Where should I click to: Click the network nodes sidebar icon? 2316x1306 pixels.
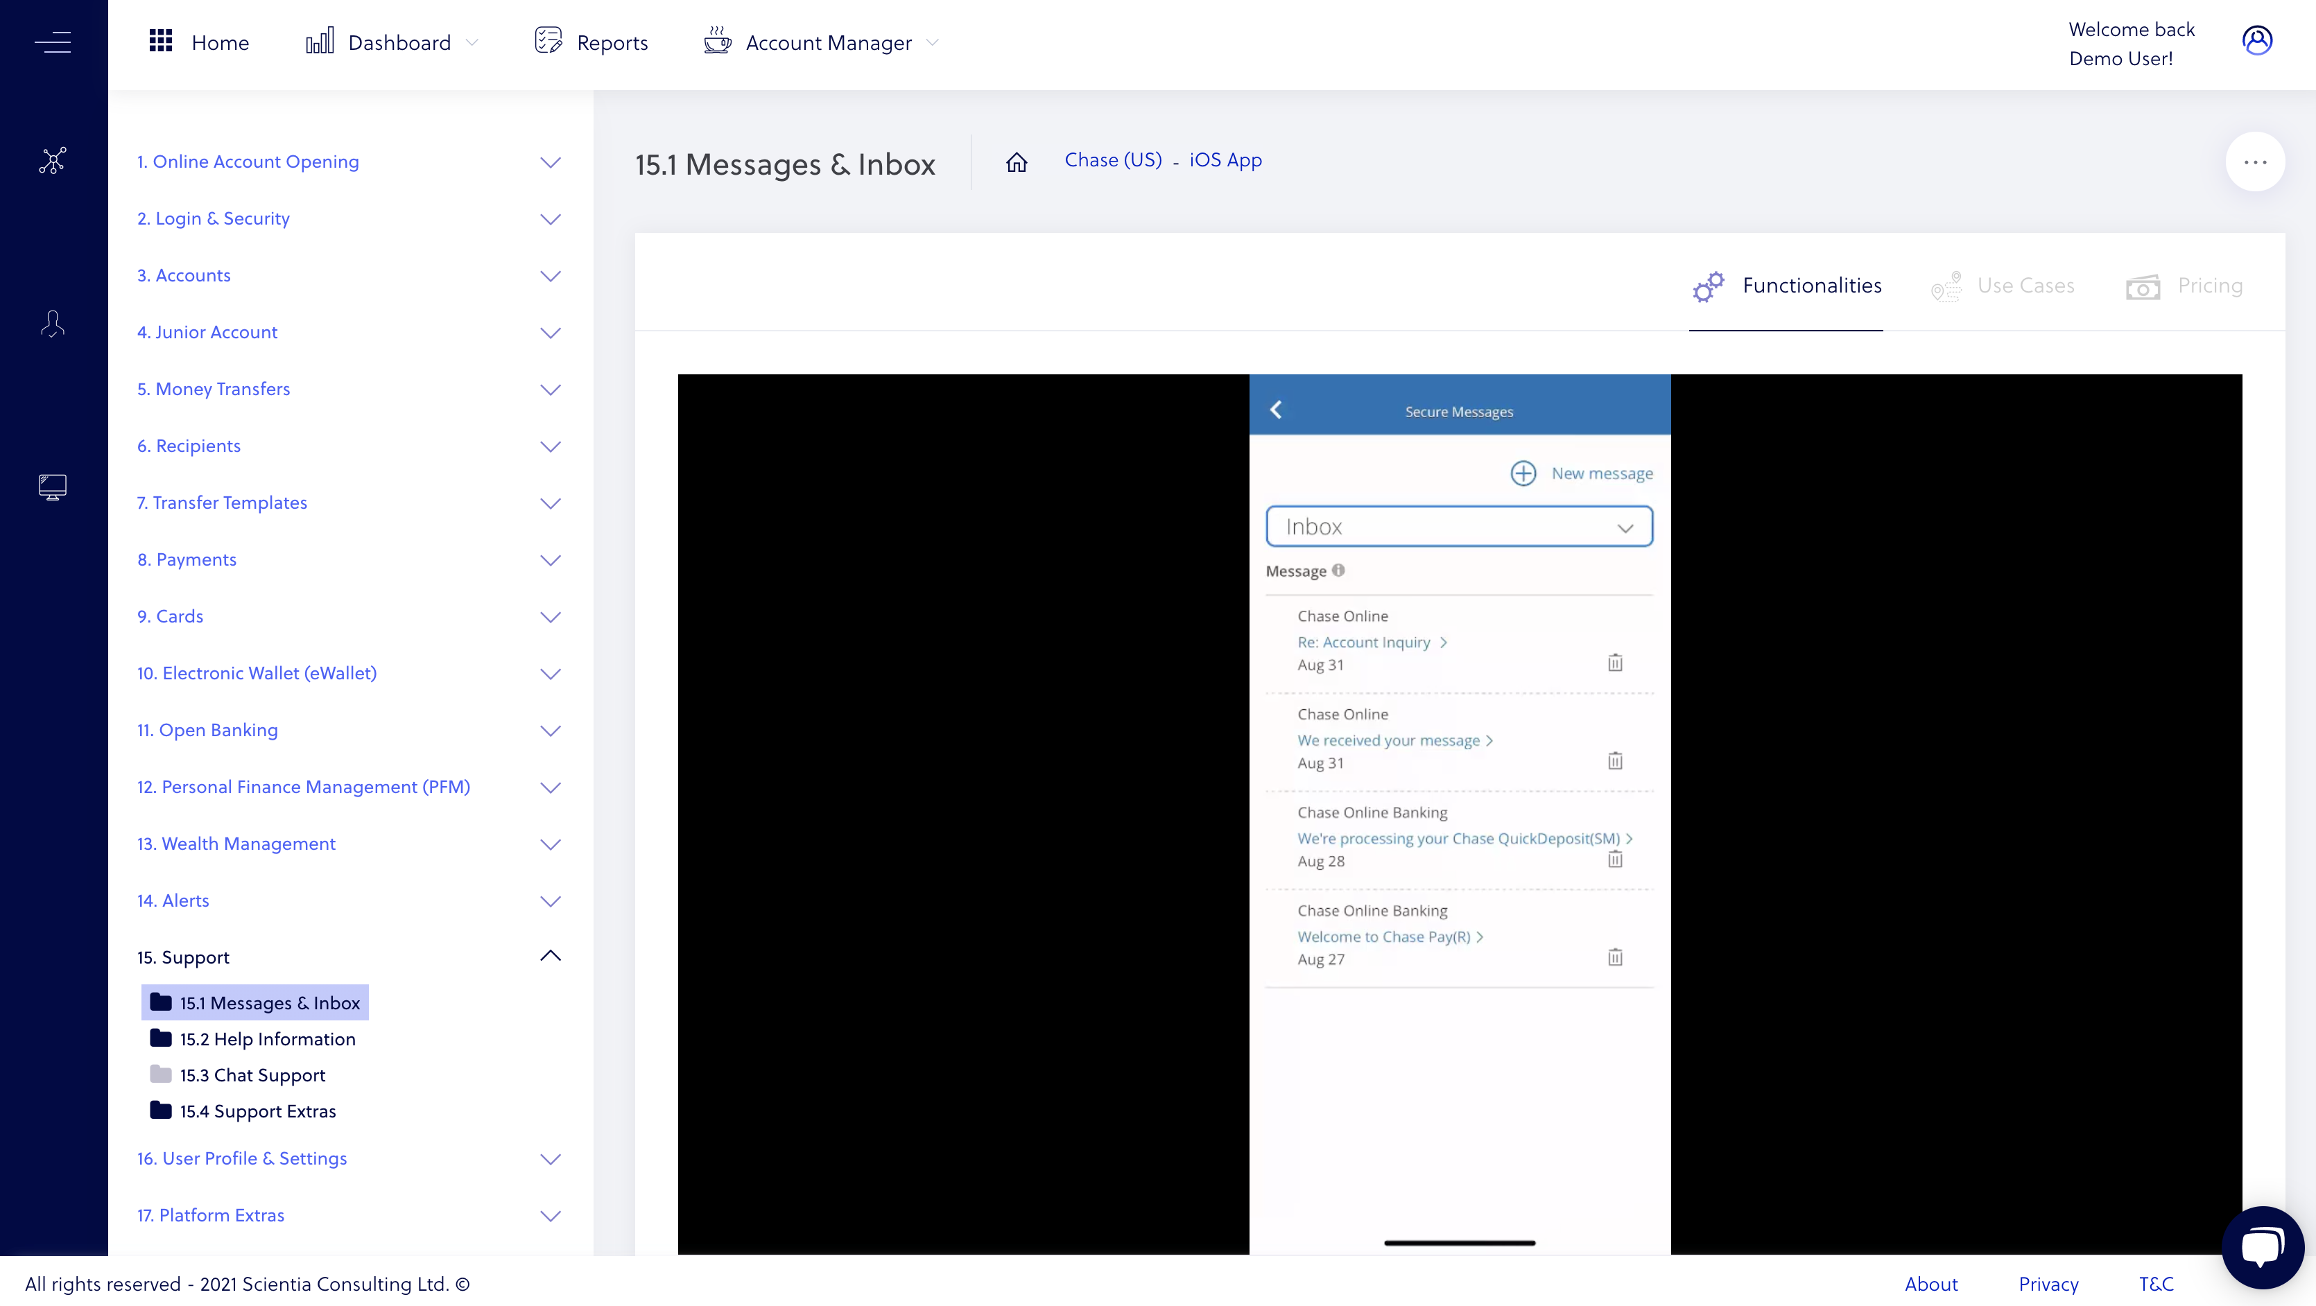[53, 161]
